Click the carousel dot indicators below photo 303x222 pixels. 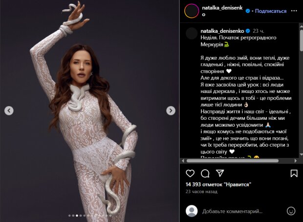(x=90, y=215)
